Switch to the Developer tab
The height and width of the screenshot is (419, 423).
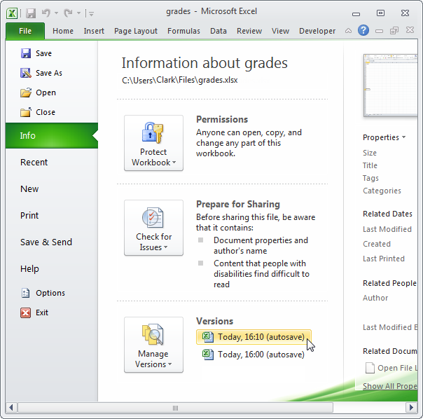317,31
